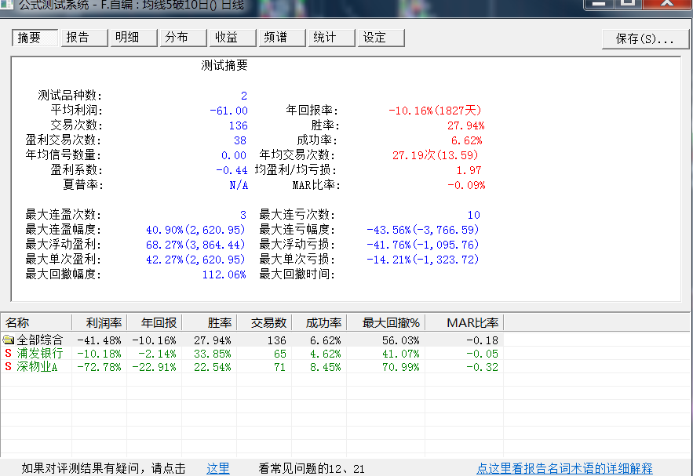Sort by the 胜率 column header
The width and height of the screenshot is (693, 476).
210,323
